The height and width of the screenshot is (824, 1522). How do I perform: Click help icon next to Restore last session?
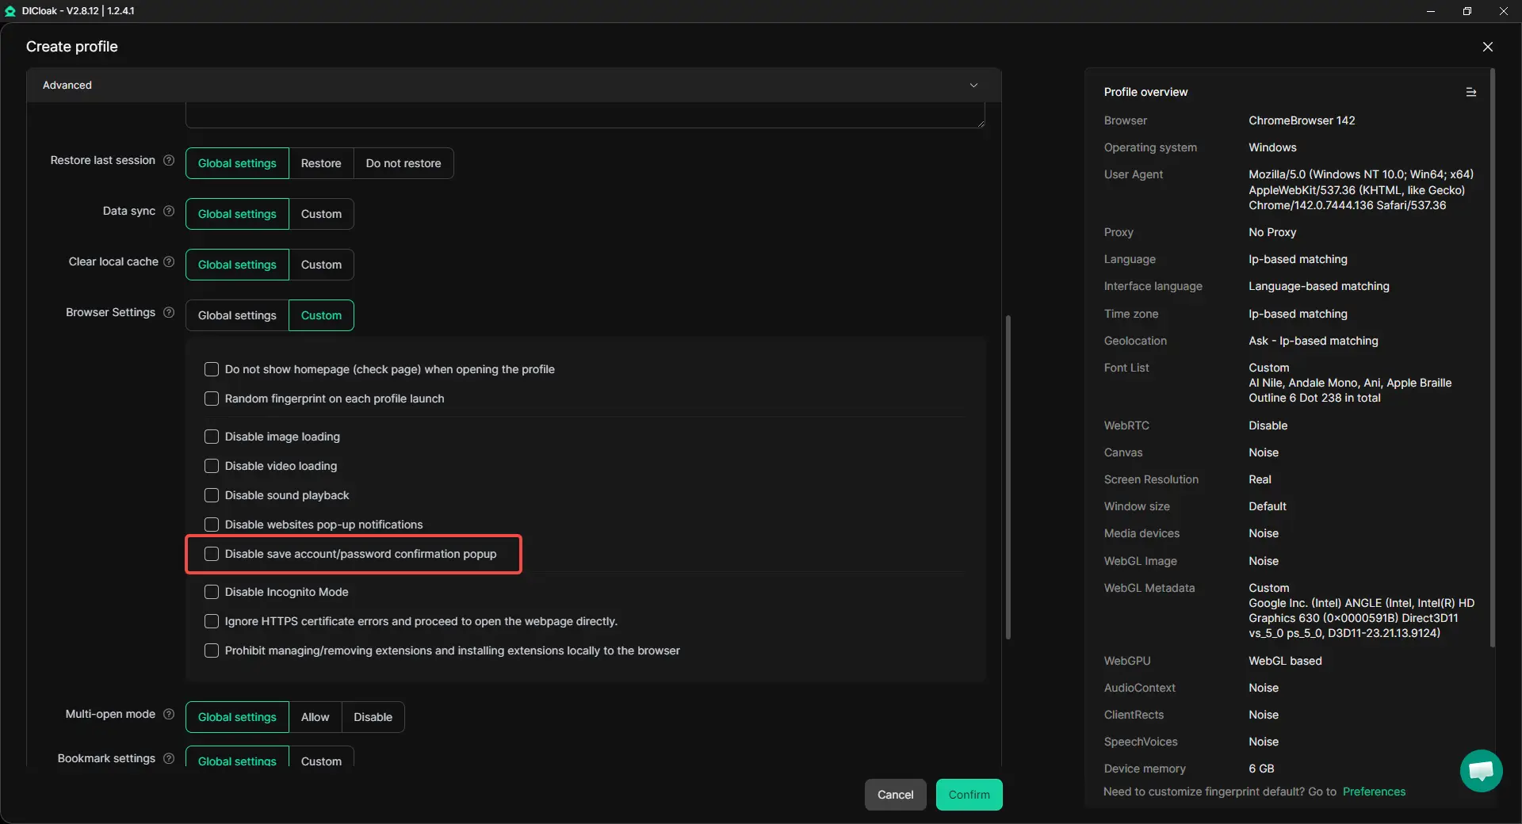tap(169, 161)
